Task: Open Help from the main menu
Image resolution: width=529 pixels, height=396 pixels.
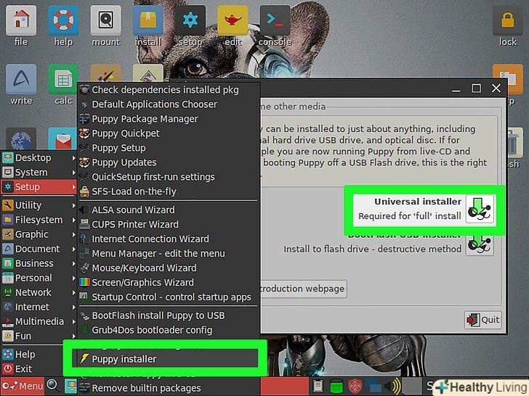Action: 32,354
